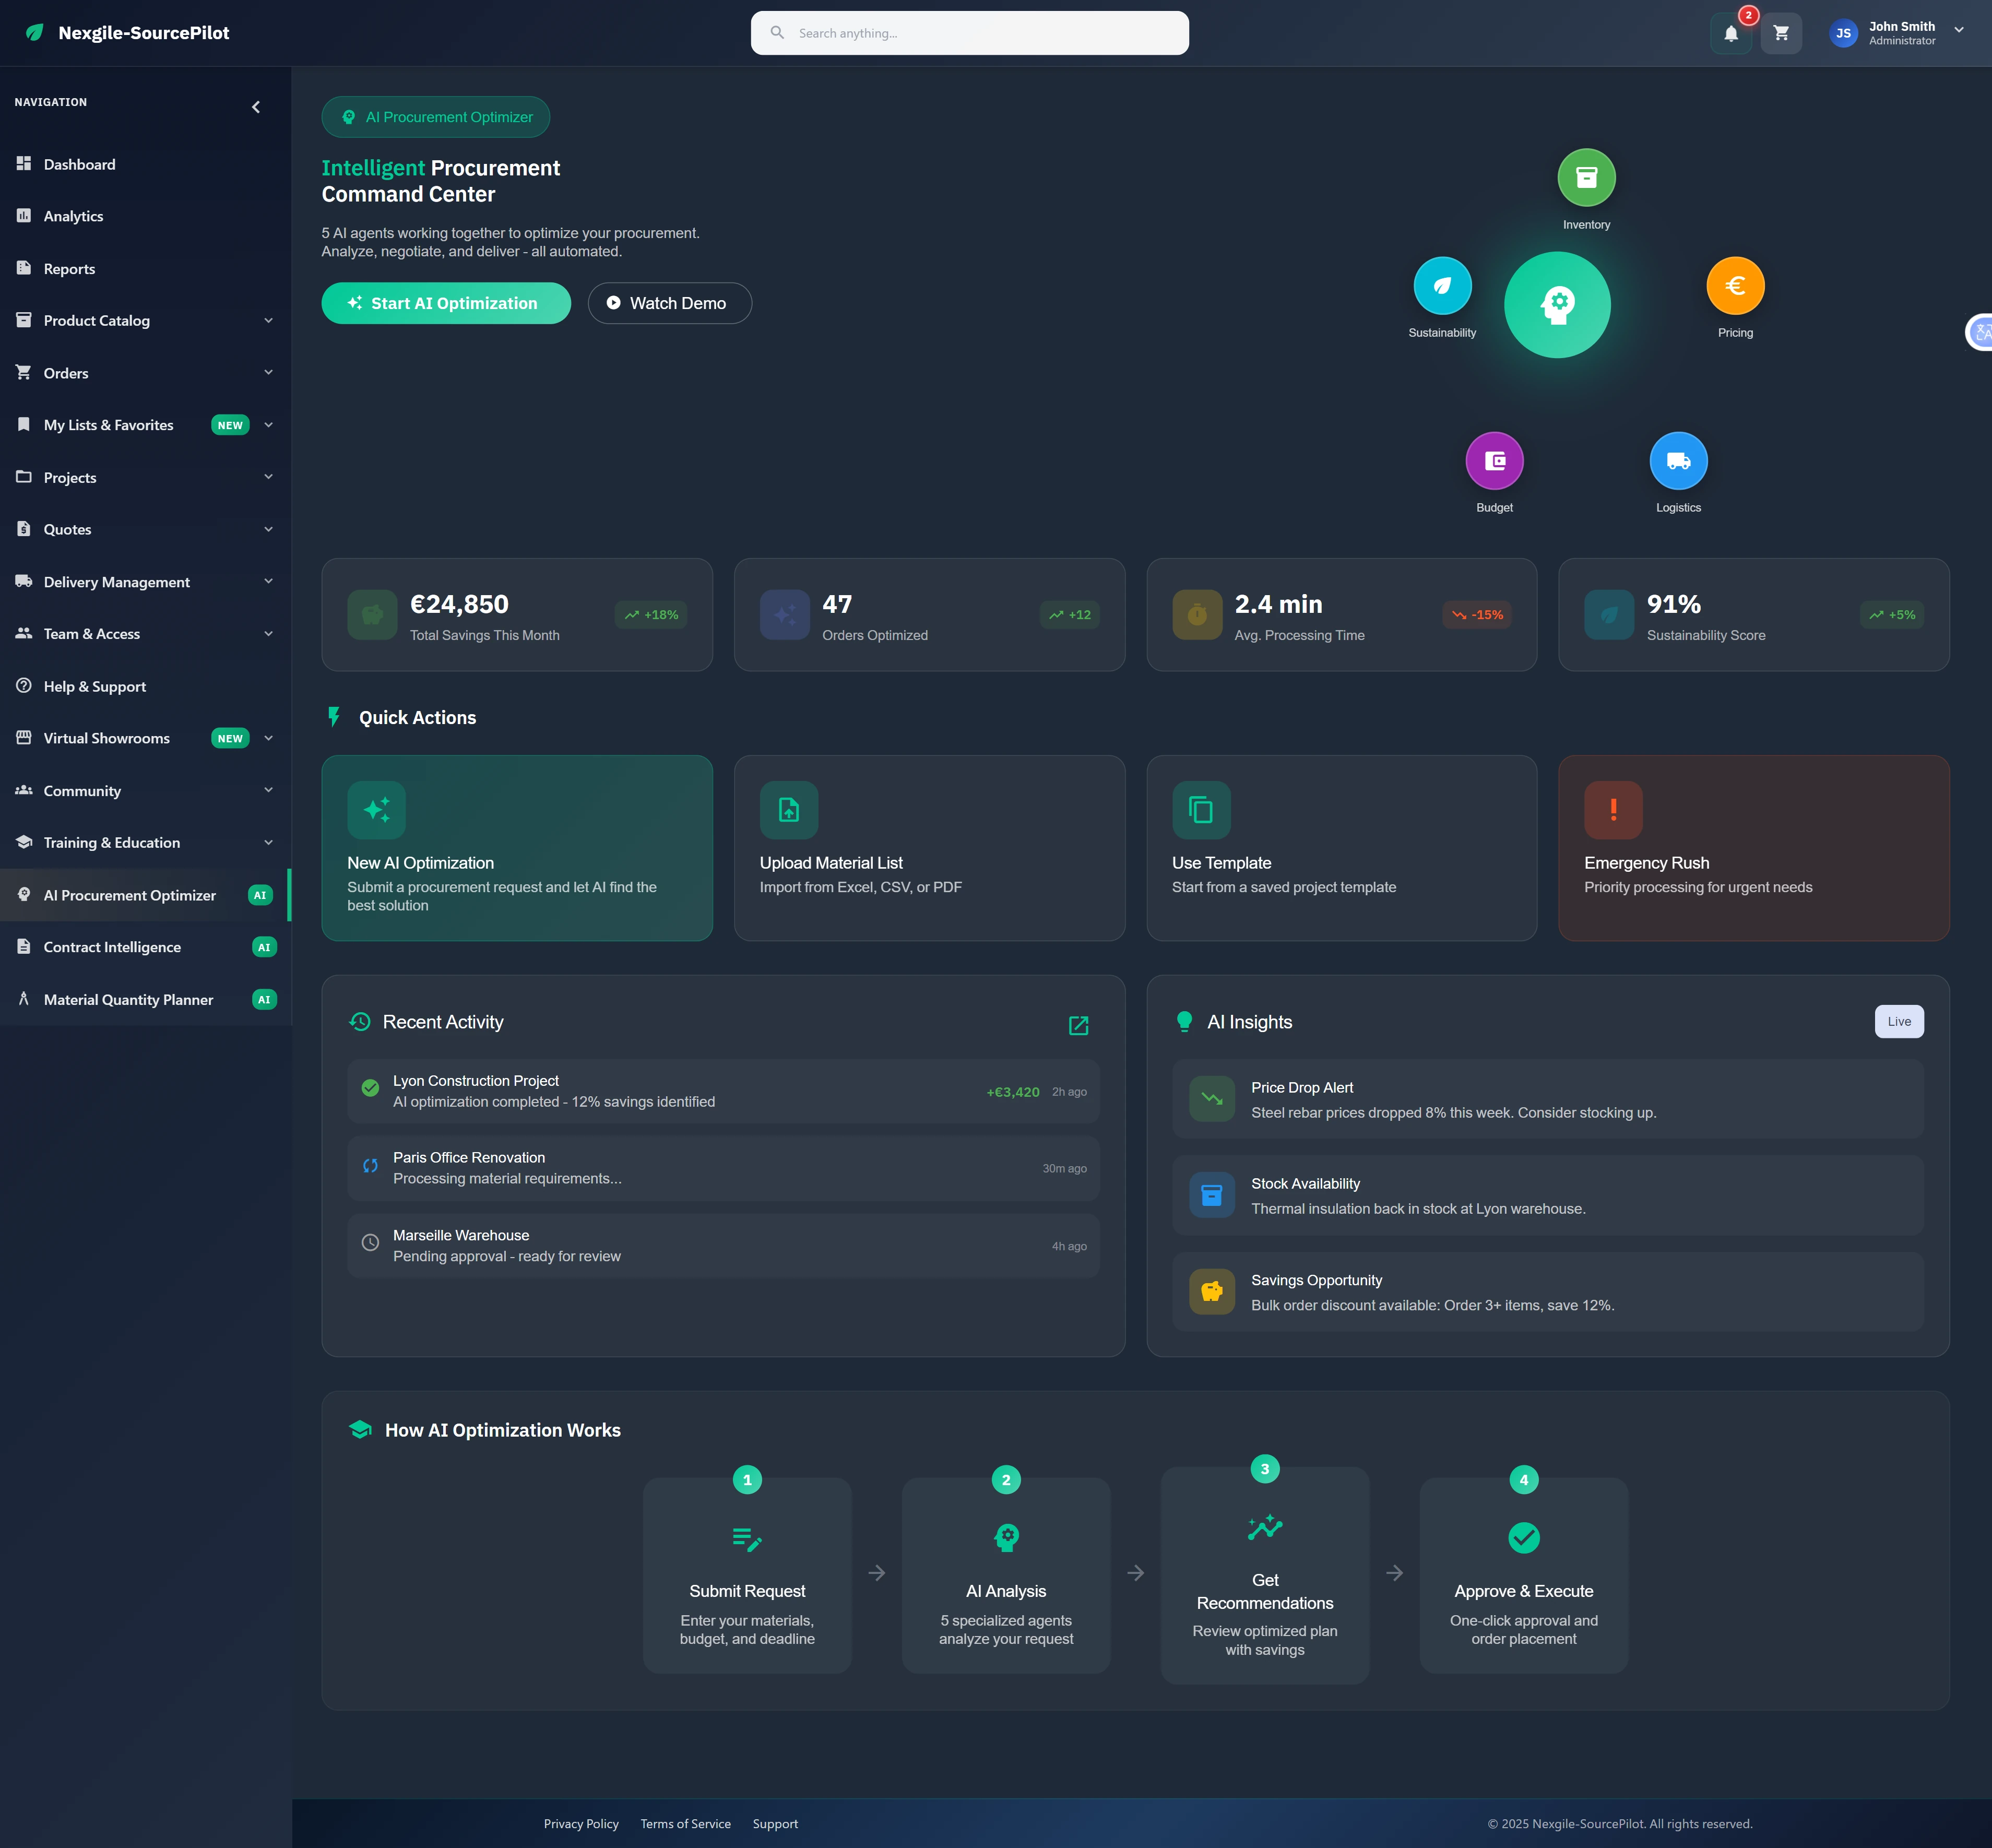
Task: Collapse the navigation sidebar
Action: (x=256, y=106)
